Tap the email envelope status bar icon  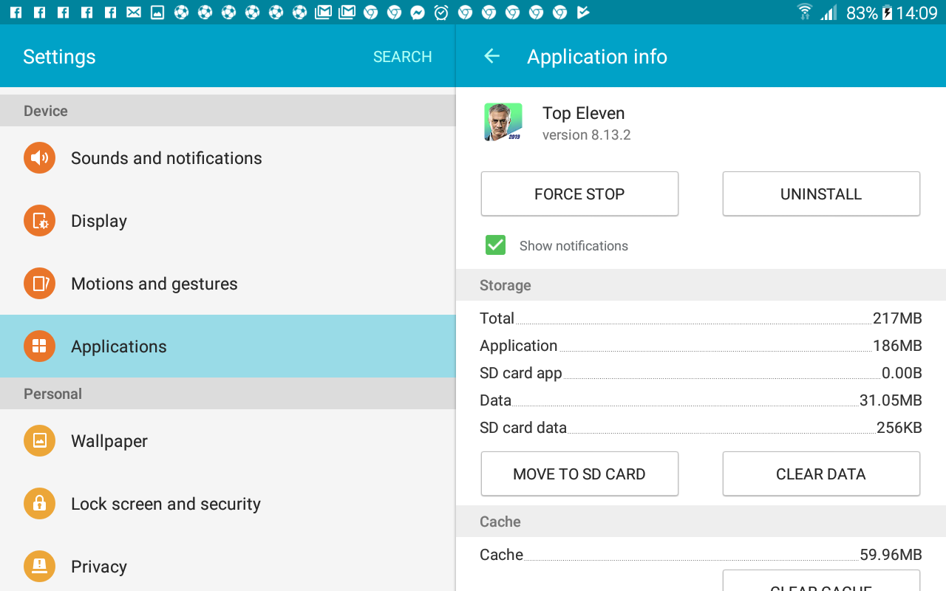click(x=134, y=13)
